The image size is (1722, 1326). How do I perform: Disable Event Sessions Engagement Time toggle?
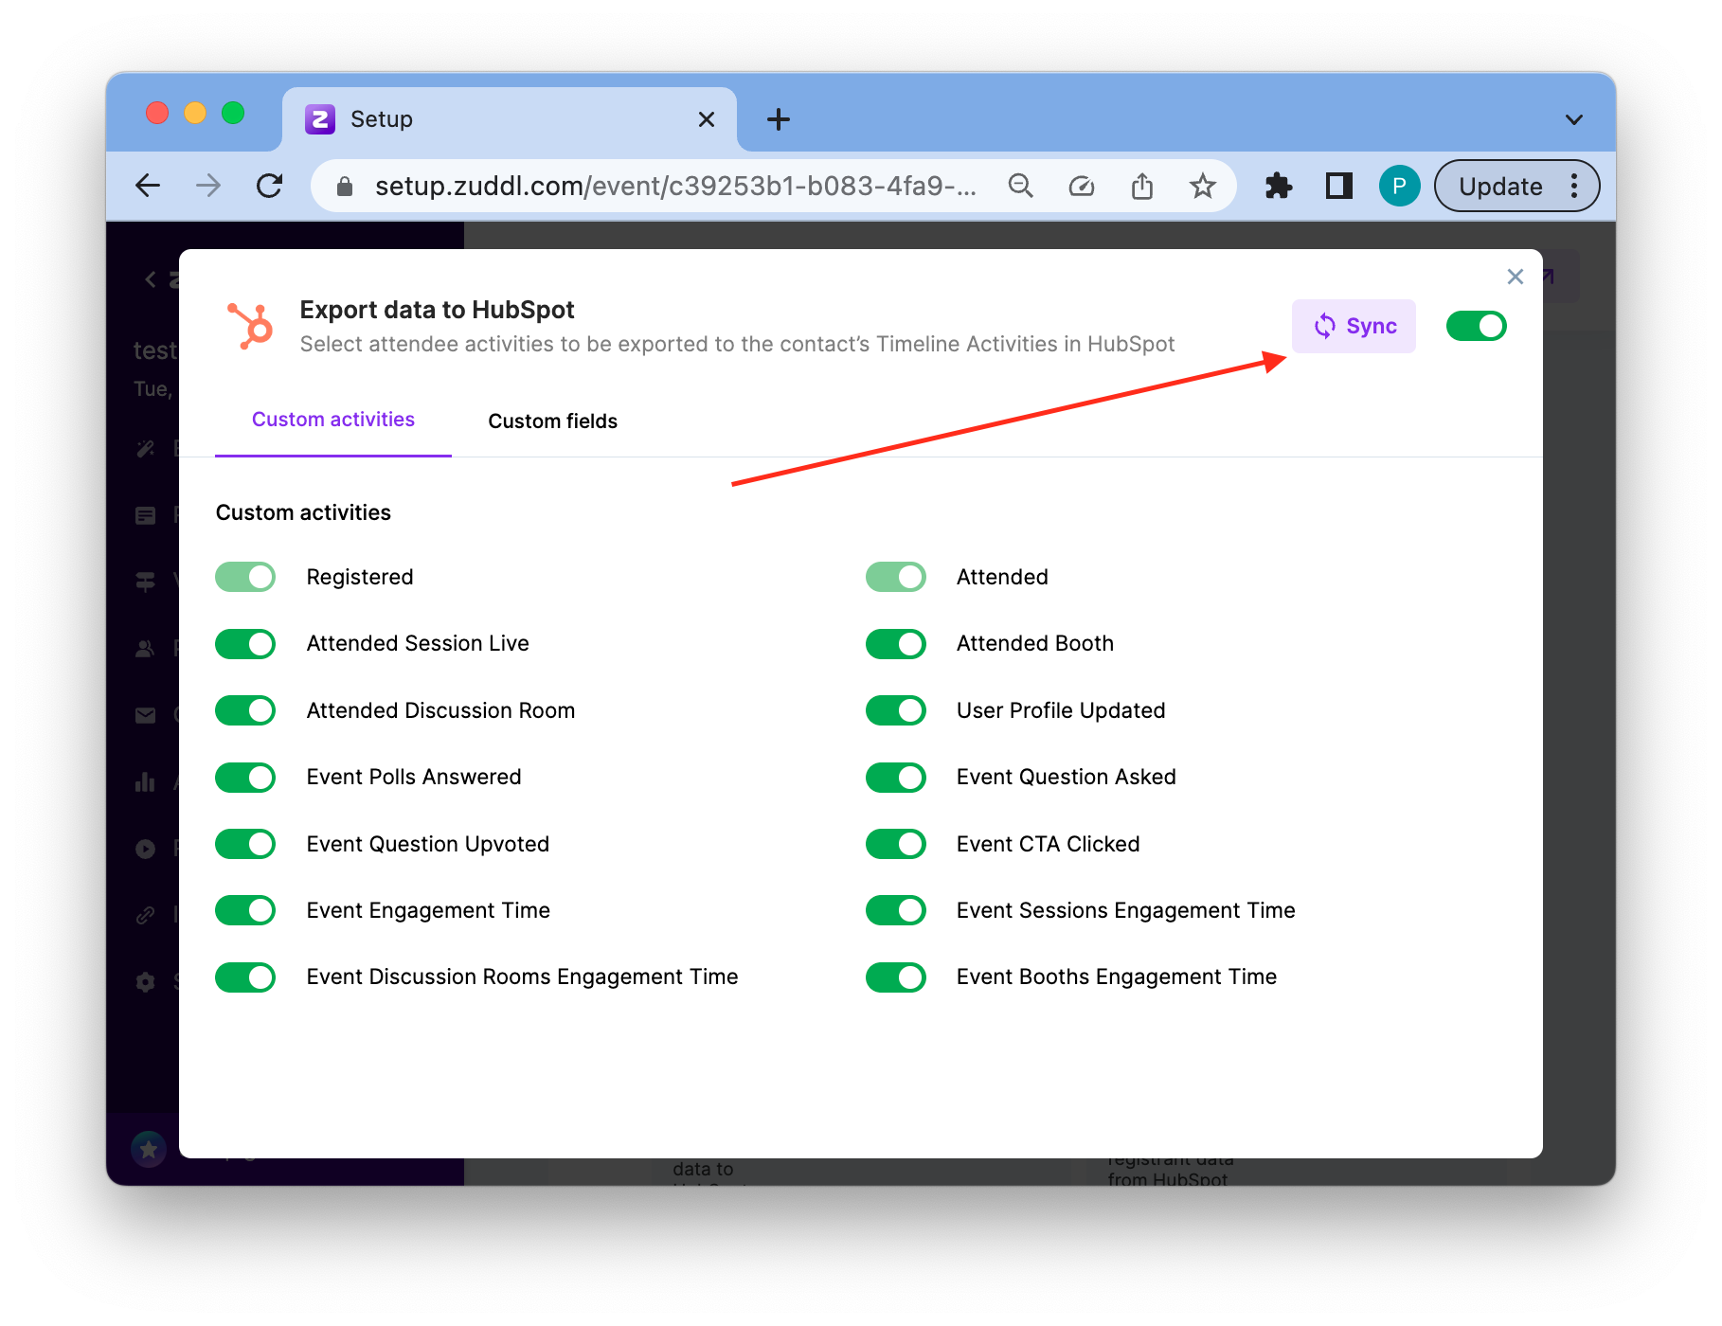point(896,910)
